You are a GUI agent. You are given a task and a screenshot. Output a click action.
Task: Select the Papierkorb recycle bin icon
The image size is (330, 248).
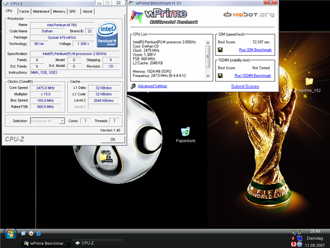click(186, 135)
